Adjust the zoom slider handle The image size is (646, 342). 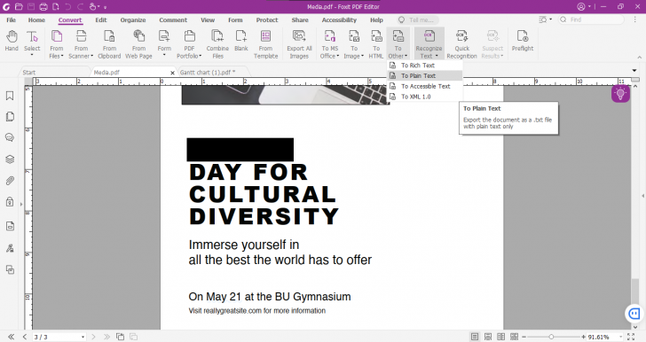pos(551,337)
